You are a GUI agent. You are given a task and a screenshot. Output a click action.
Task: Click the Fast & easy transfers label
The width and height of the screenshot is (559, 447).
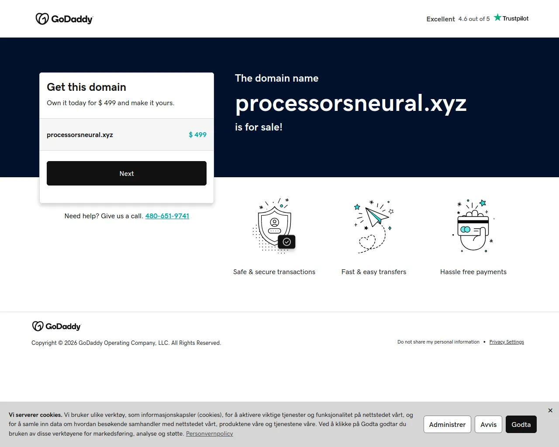click(x=374, y=272)
